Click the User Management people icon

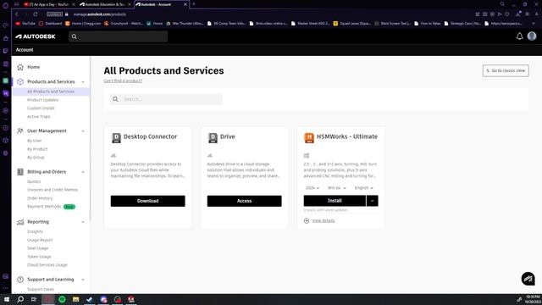point(20,130)
